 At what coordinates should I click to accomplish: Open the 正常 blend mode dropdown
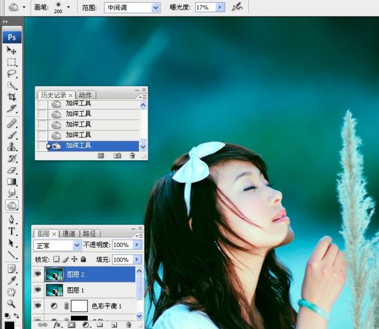click(x=76, y=245)
